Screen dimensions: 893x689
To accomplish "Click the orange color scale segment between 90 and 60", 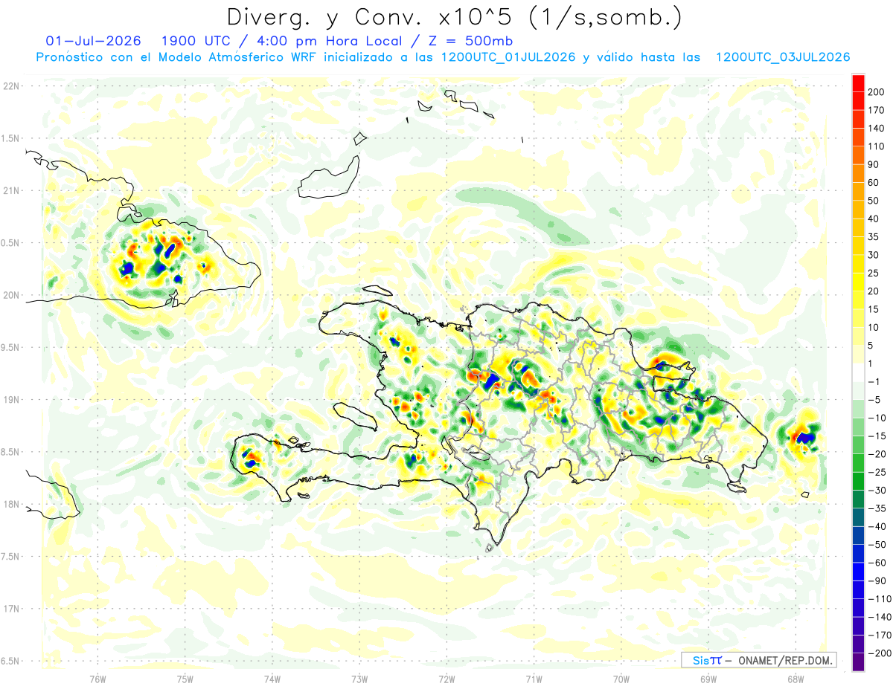I will tap(858, 173).
